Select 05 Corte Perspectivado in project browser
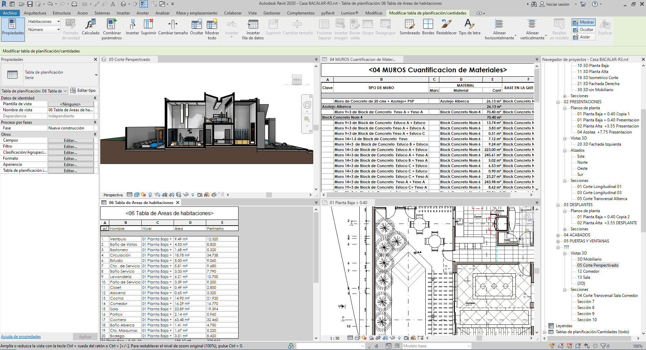The height and width of the screenshot is (350, 646). coord(598,265)
